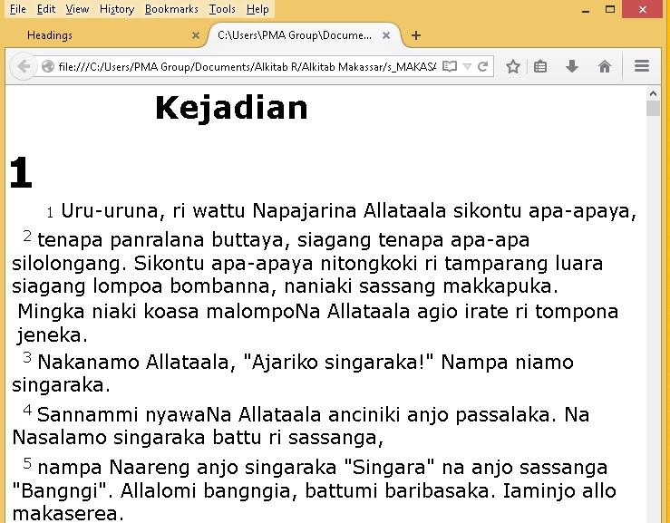Open the History menu

117,9
